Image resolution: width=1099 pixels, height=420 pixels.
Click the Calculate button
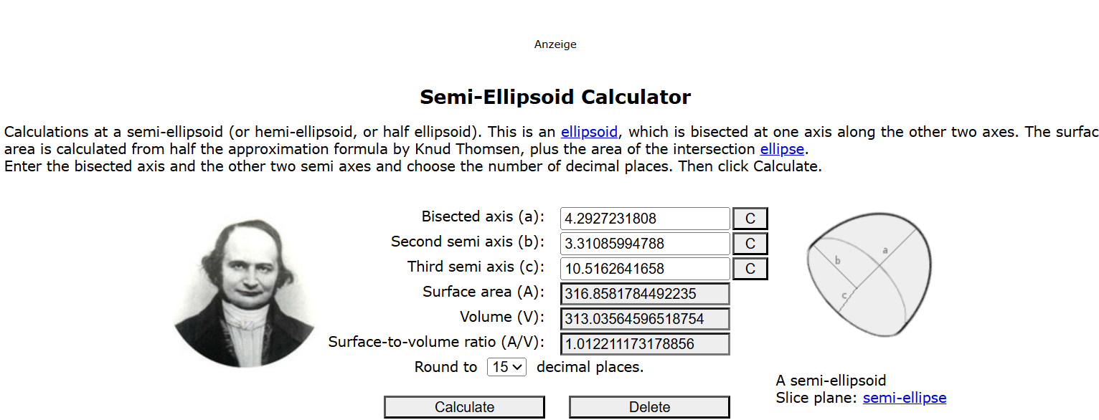tap(464, 407)
